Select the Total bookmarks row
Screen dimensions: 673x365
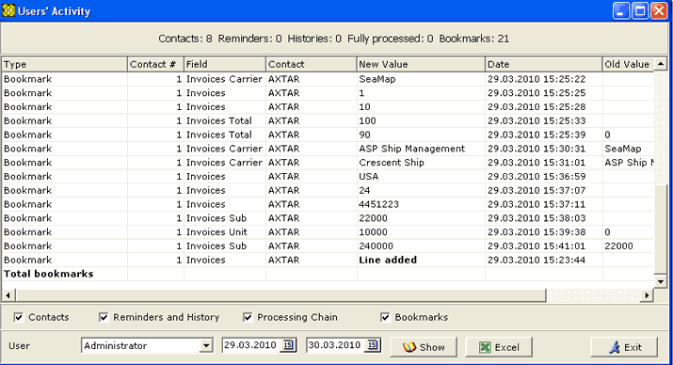point(328,274)
